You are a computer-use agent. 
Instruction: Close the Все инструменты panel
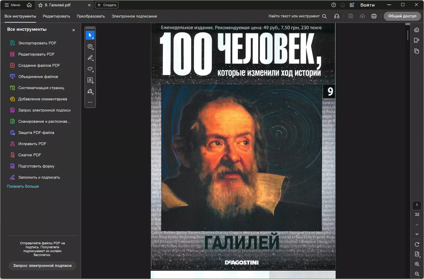tap(74, 30)
